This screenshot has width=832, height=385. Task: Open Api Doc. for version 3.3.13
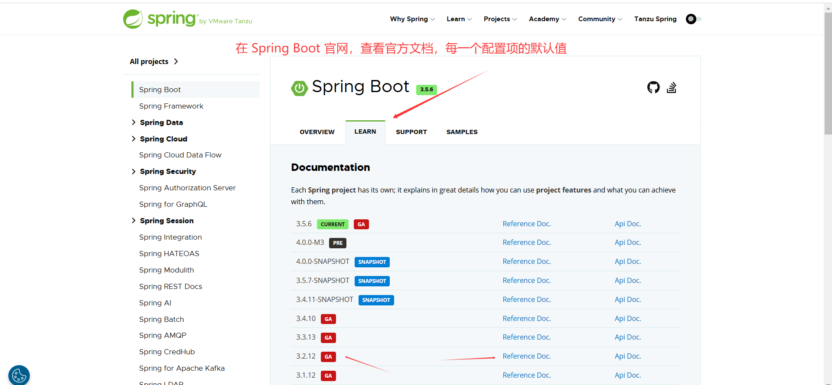627,337
